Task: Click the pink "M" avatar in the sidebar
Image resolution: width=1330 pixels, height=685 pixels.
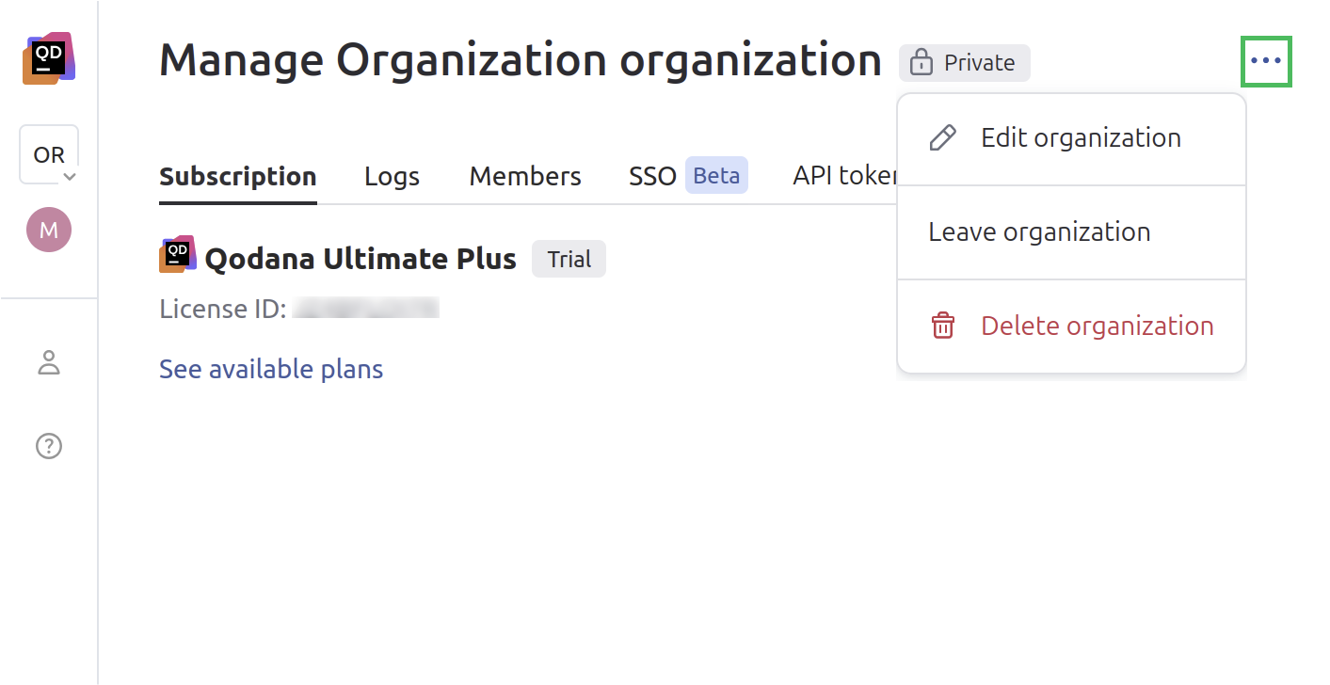Action: (x=49, y=229)
